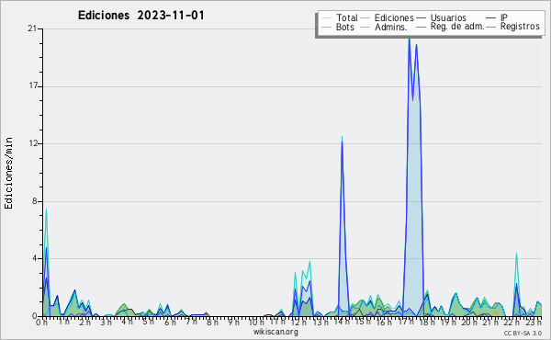Click the wikiscan.org caption

[275, 332]
